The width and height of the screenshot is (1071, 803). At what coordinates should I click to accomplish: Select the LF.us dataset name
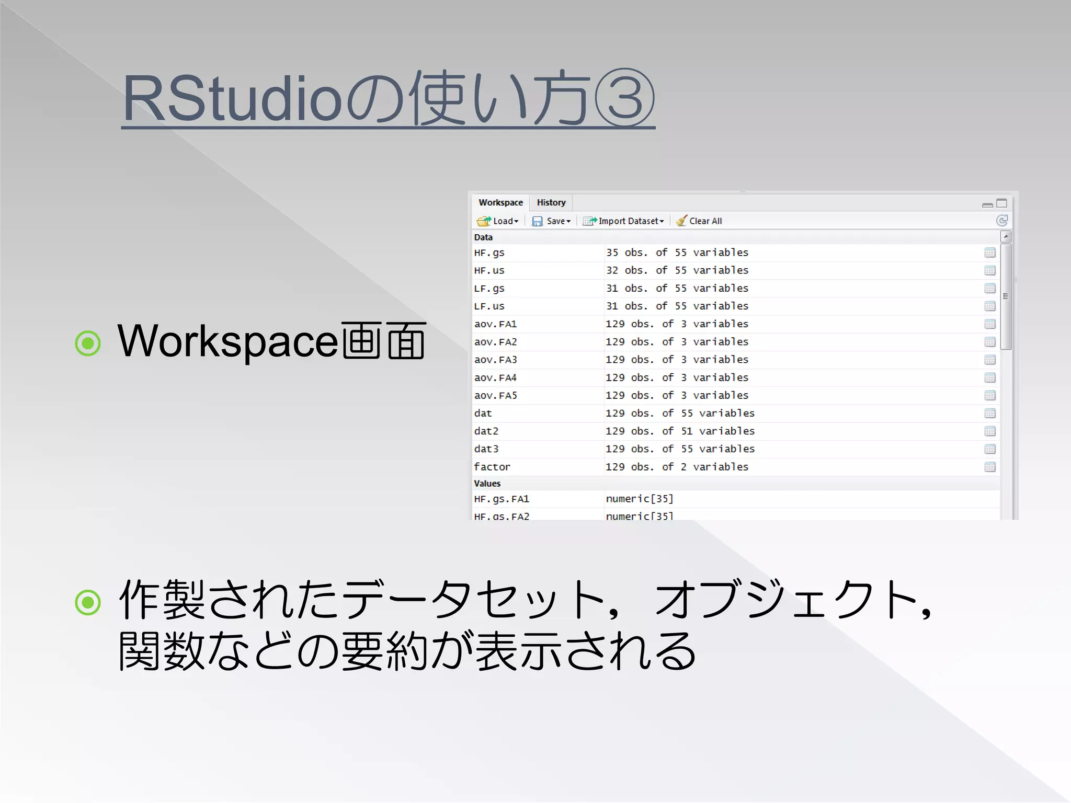tap(489, 306)
